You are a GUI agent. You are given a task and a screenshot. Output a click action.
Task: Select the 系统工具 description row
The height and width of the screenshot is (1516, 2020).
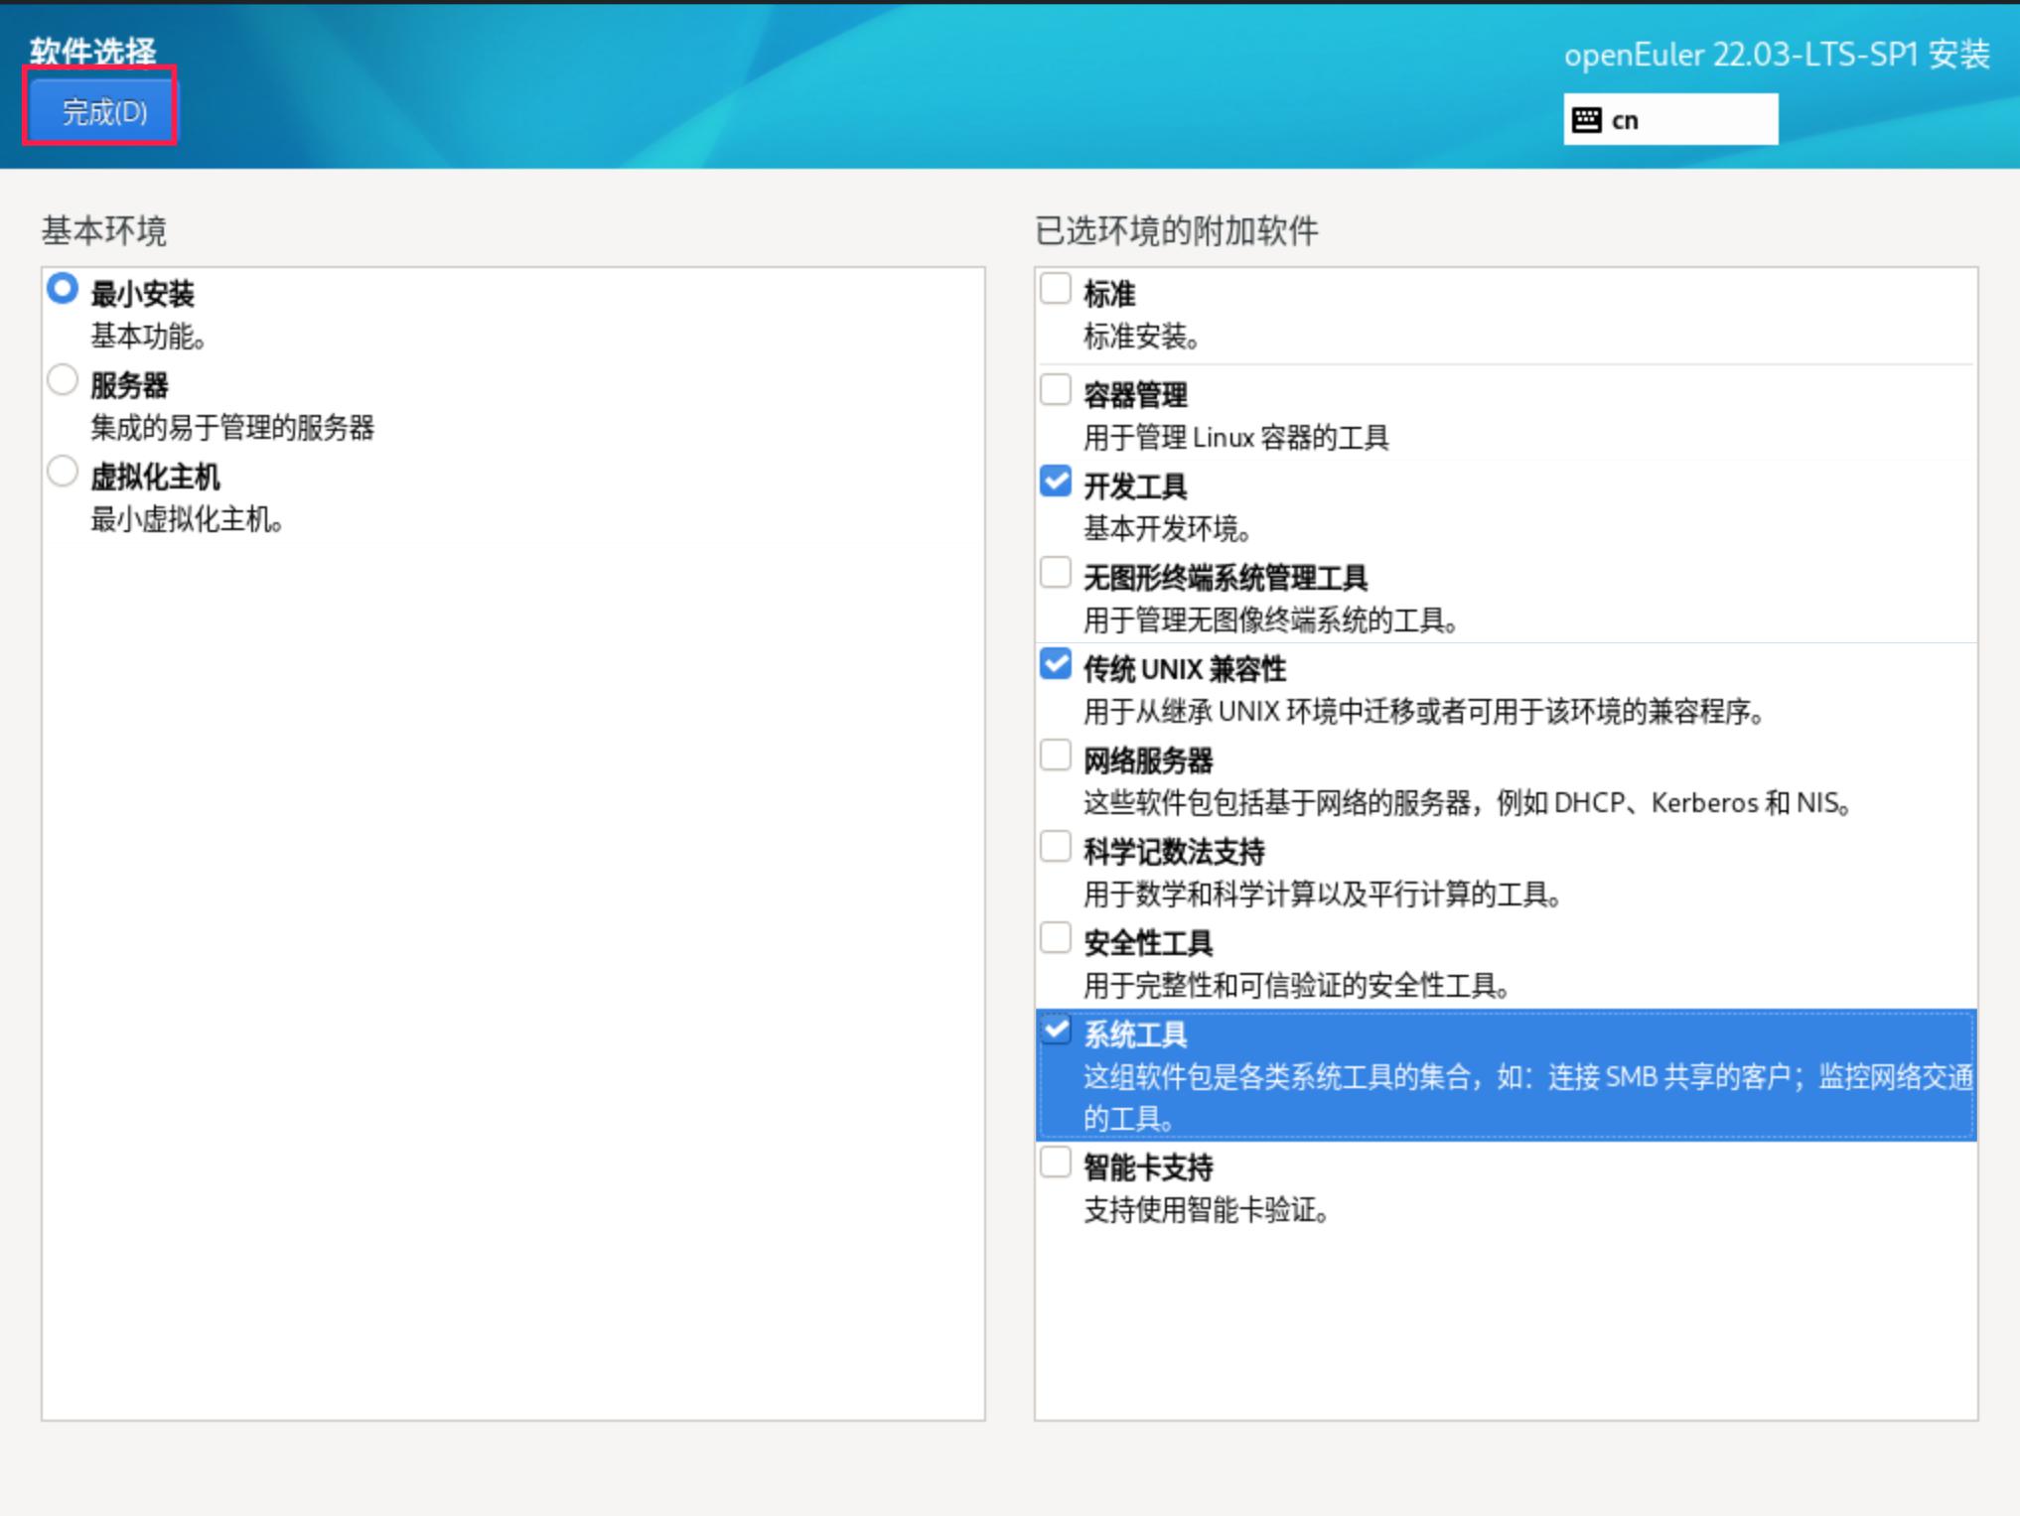[x=1526, y=1077]
